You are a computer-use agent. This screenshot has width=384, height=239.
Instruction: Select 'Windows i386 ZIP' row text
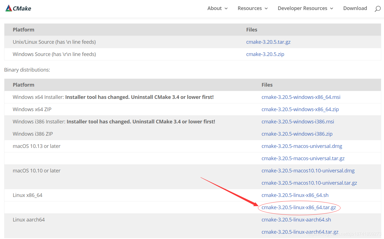(33, 134)
